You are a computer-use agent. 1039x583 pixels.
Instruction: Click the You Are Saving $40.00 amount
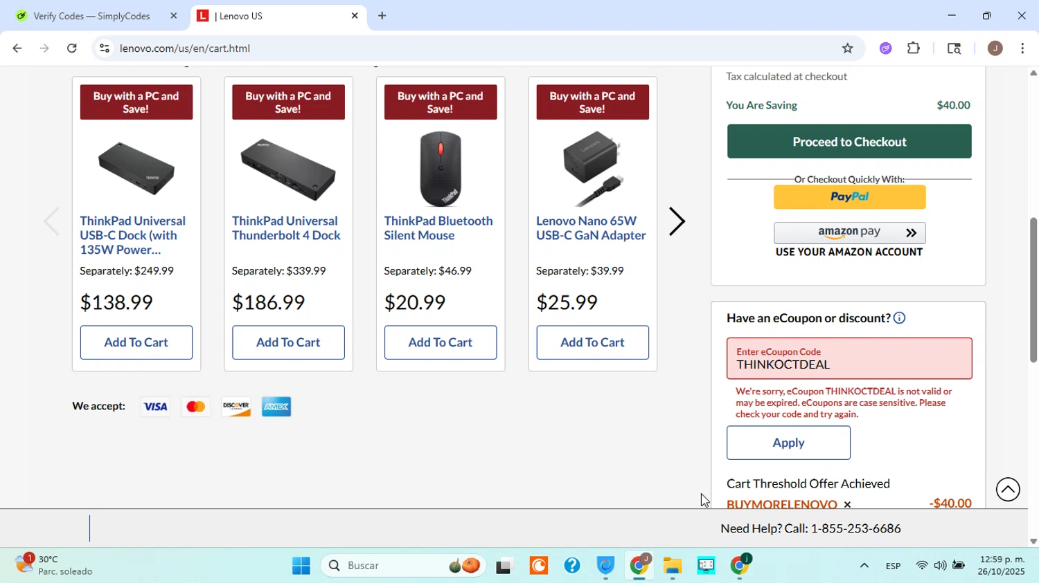953,105
